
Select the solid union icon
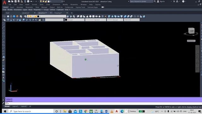pos(125,16)
